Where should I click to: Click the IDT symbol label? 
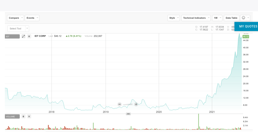[12, 36]
